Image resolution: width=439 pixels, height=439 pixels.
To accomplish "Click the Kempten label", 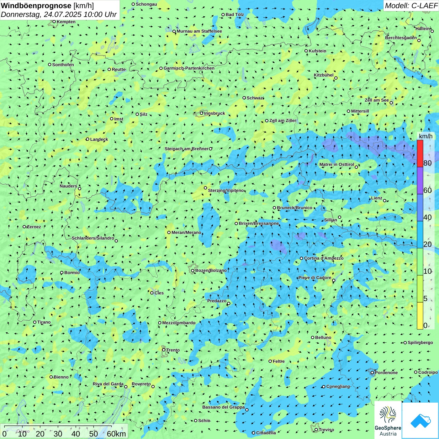I will click(66, 22).
